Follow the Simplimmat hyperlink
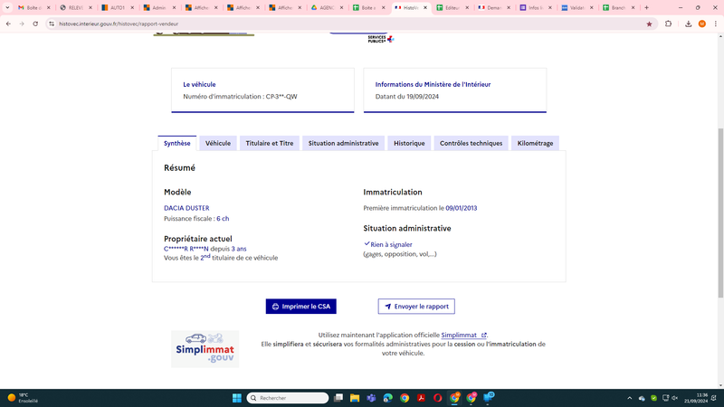This screenshot has height=407, width=724. coord(463,335)
